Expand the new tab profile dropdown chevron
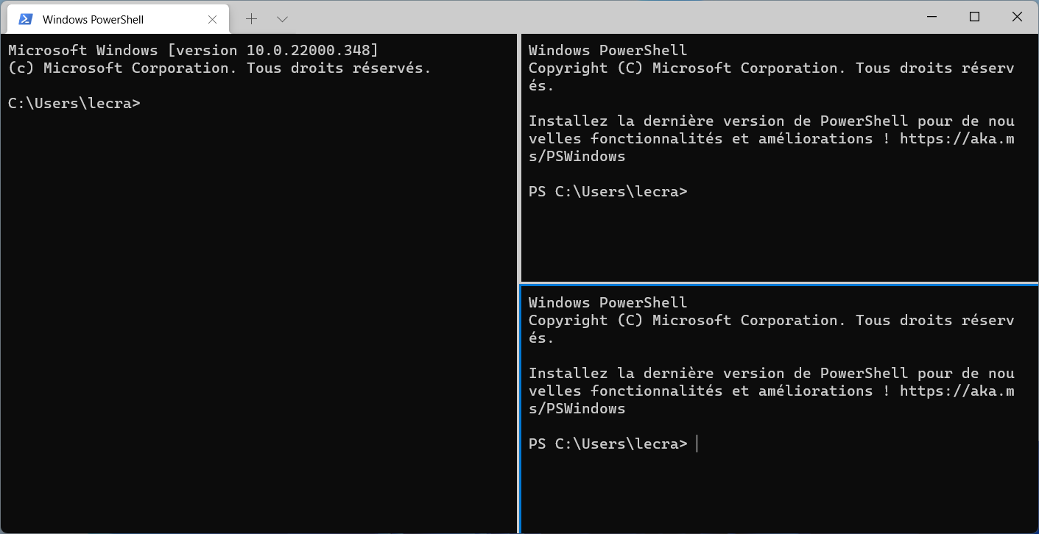 click(x=282, y=18)
